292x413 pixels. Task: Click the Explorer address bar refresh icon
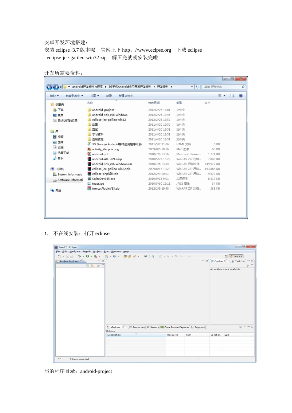[197, 87]
